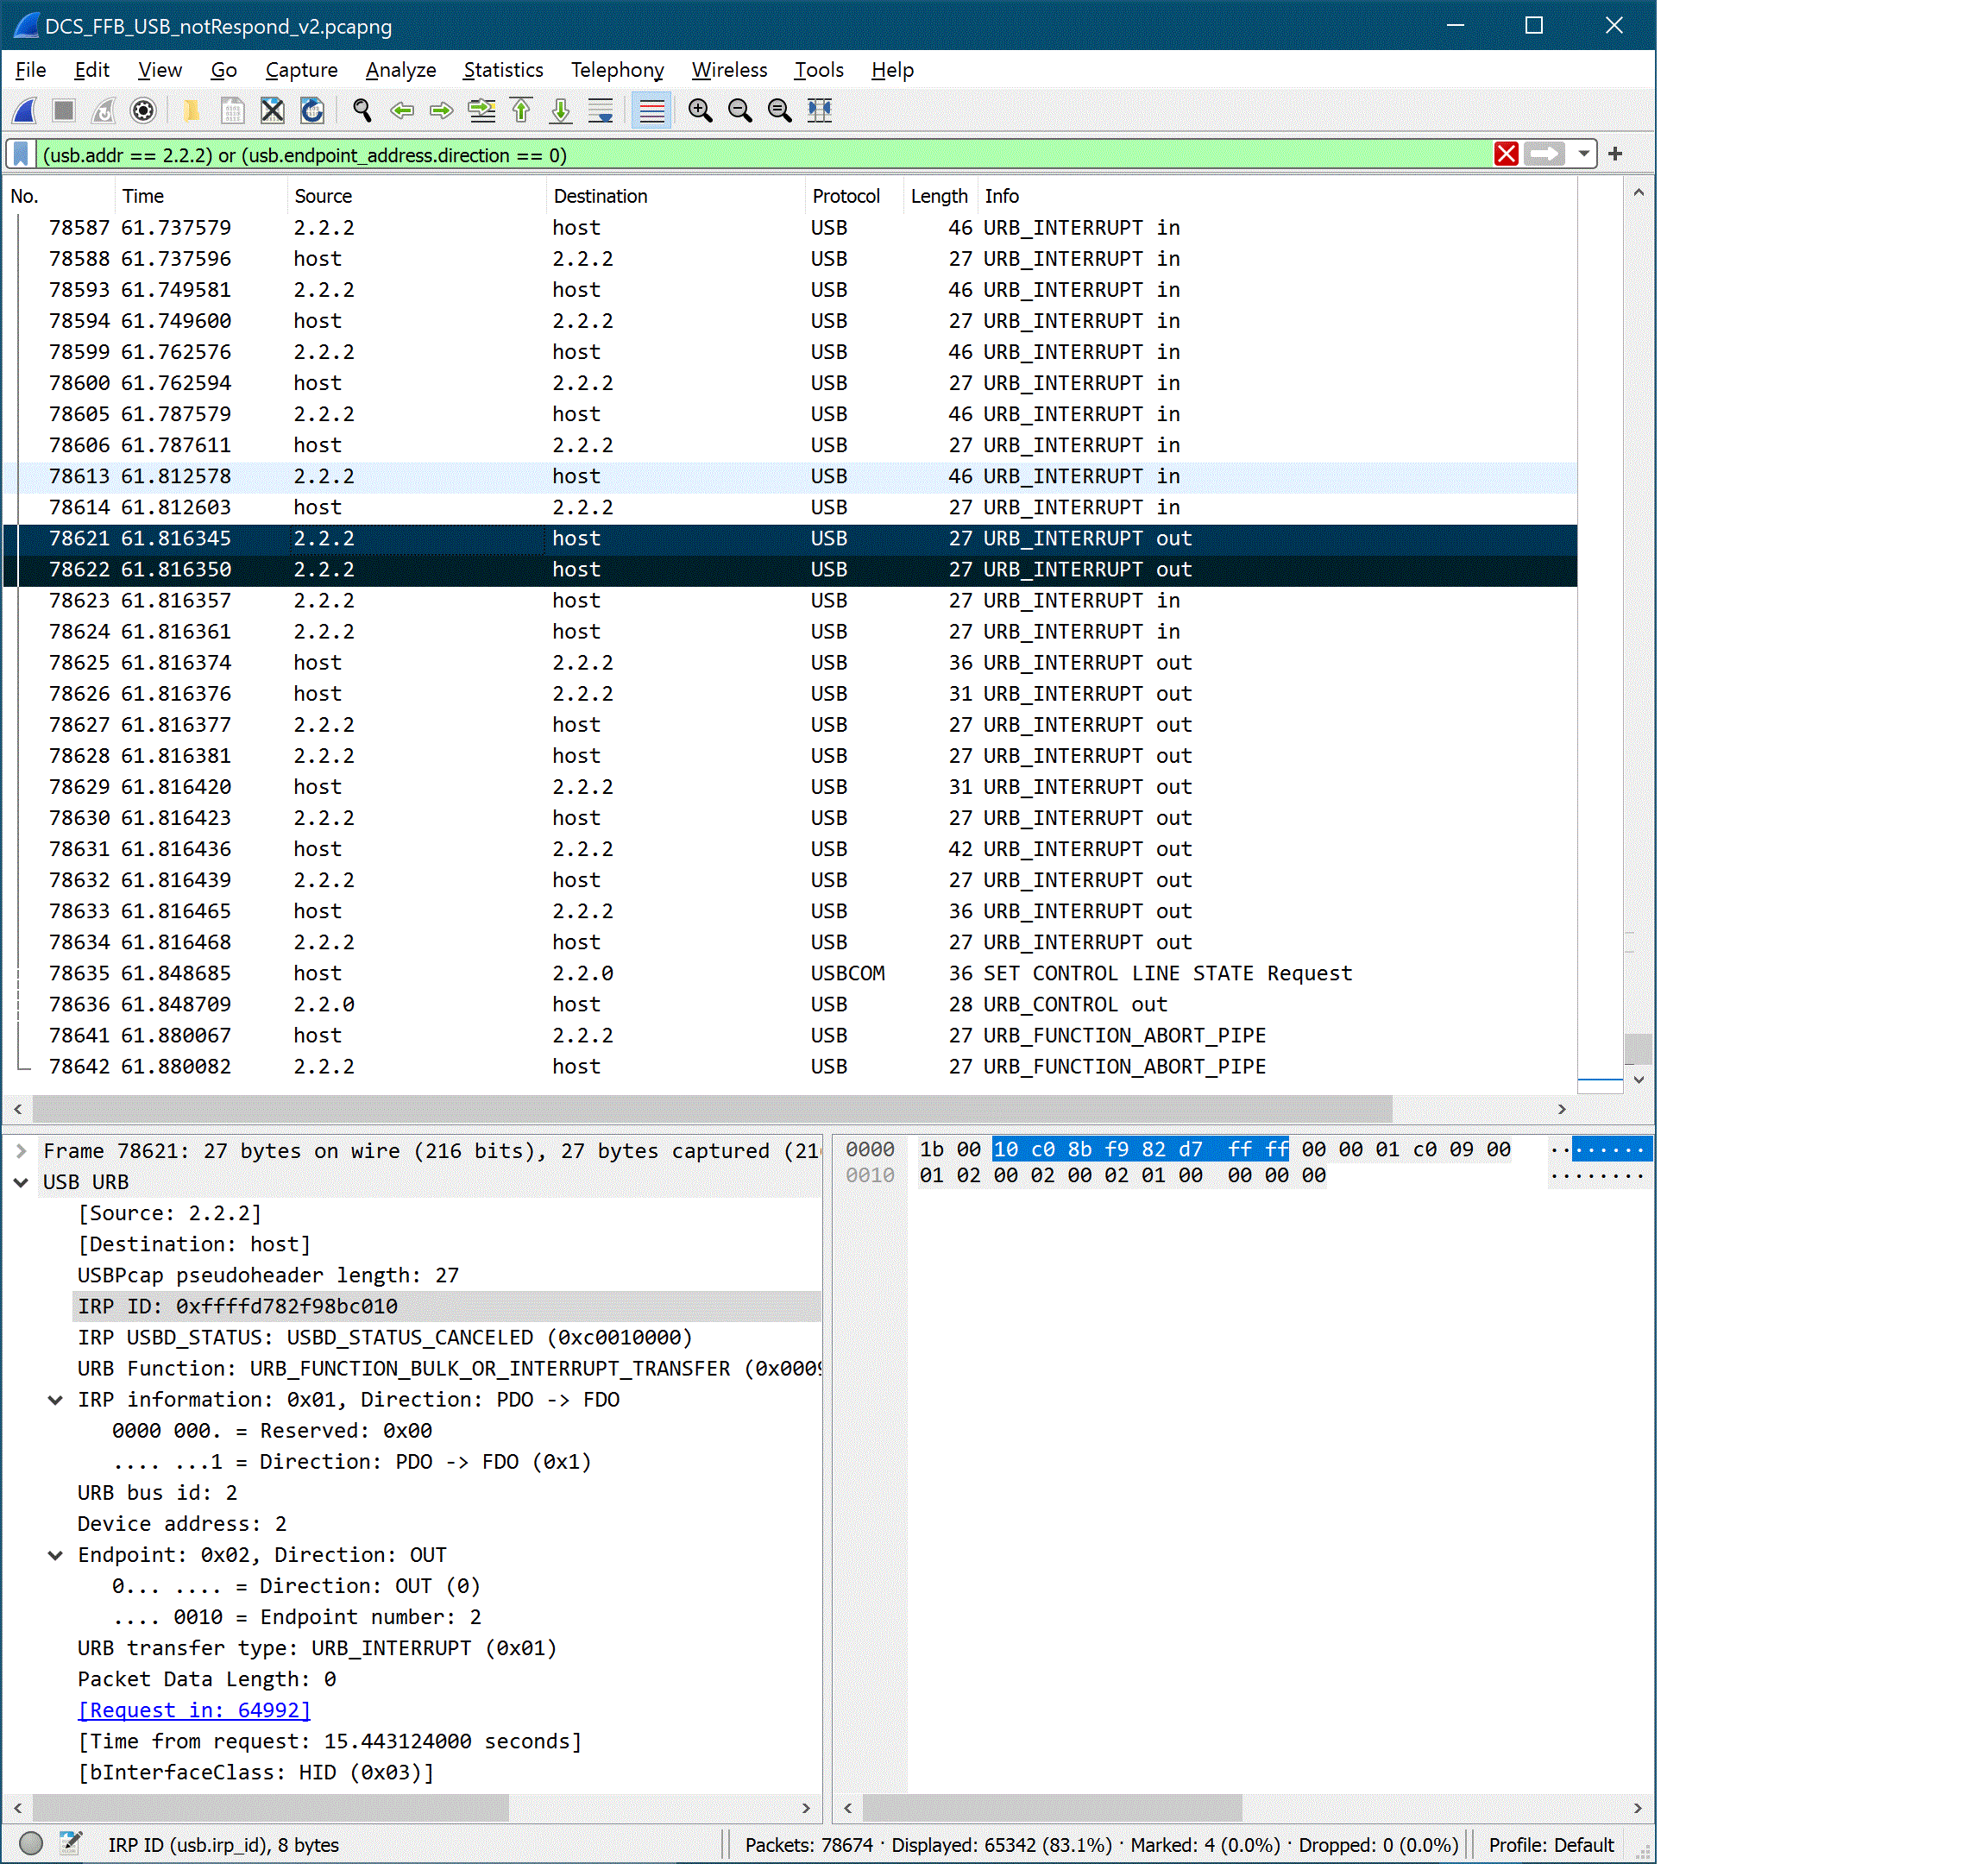Screen dimensions: 1988x1864
Task: Collapse the USB URB tree section
Action: (21, 1182)
